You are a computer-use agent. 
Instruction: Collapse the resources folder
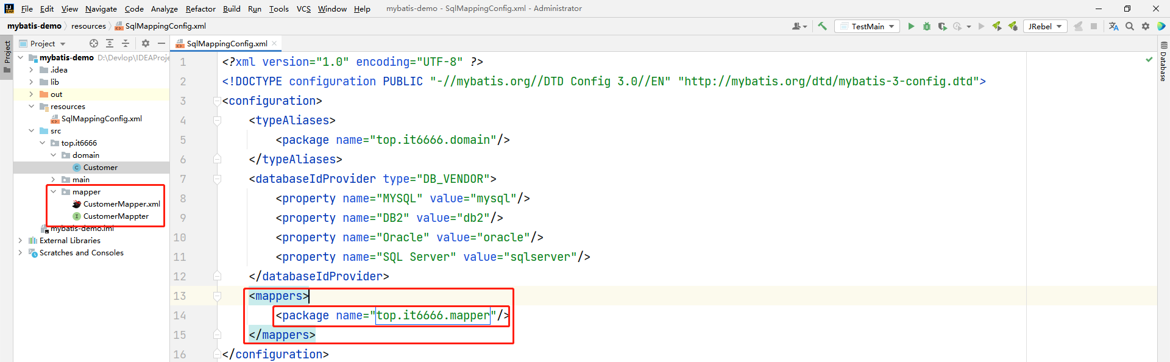point(31,107)
